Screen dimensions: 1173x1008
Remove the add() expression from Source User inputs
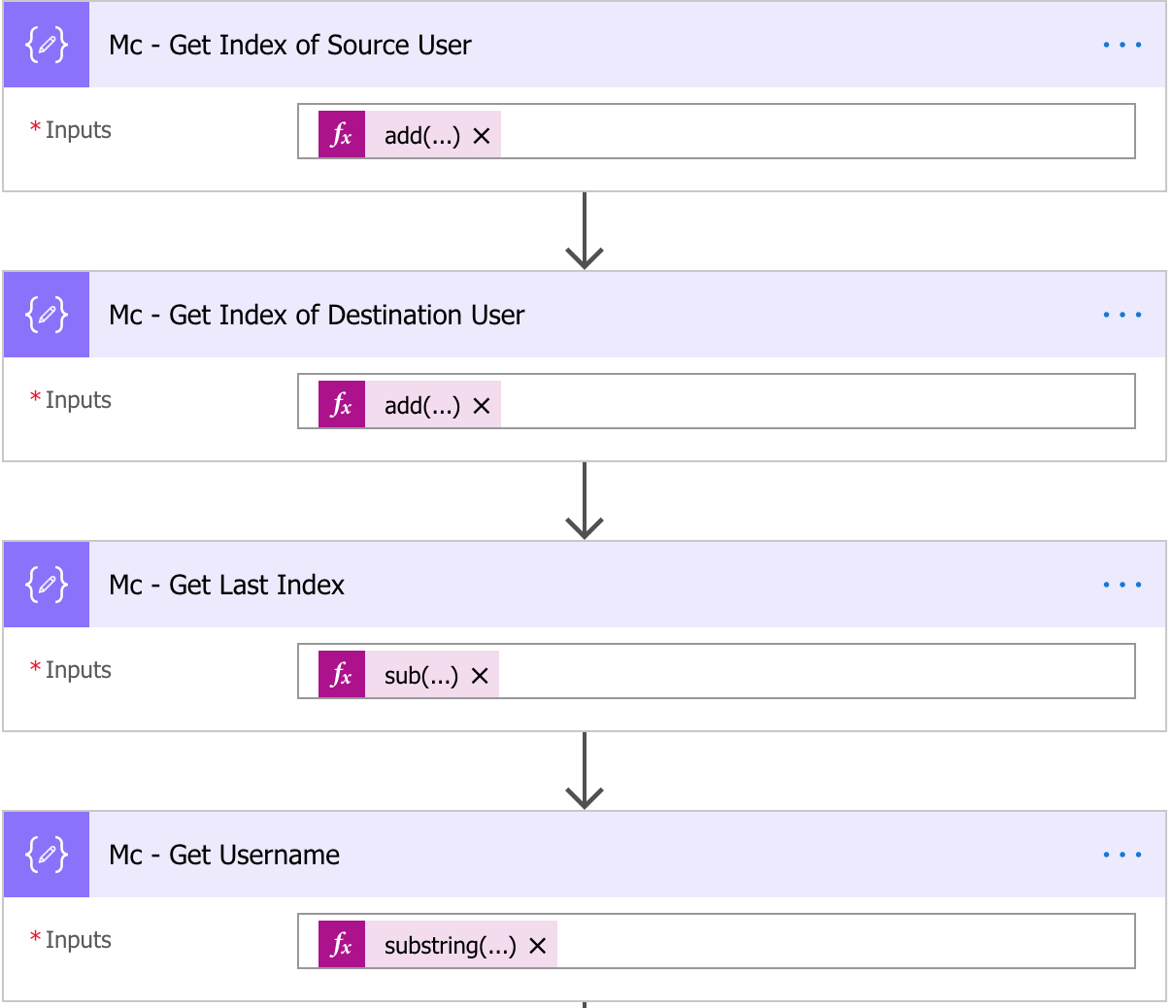point(481,136)
